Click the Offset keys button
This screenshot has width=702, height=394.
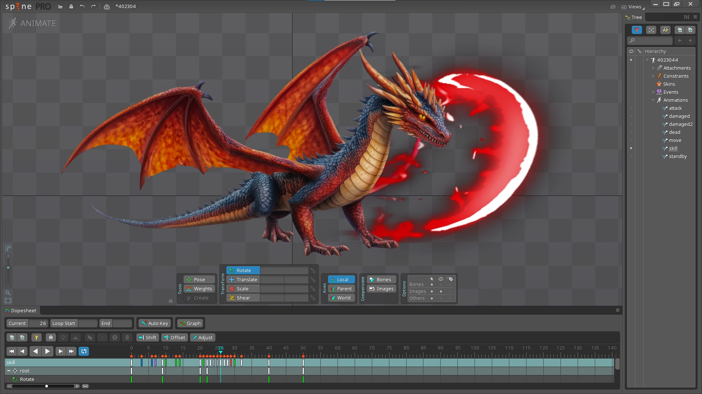pyautogui.click(x=174, y=337)
